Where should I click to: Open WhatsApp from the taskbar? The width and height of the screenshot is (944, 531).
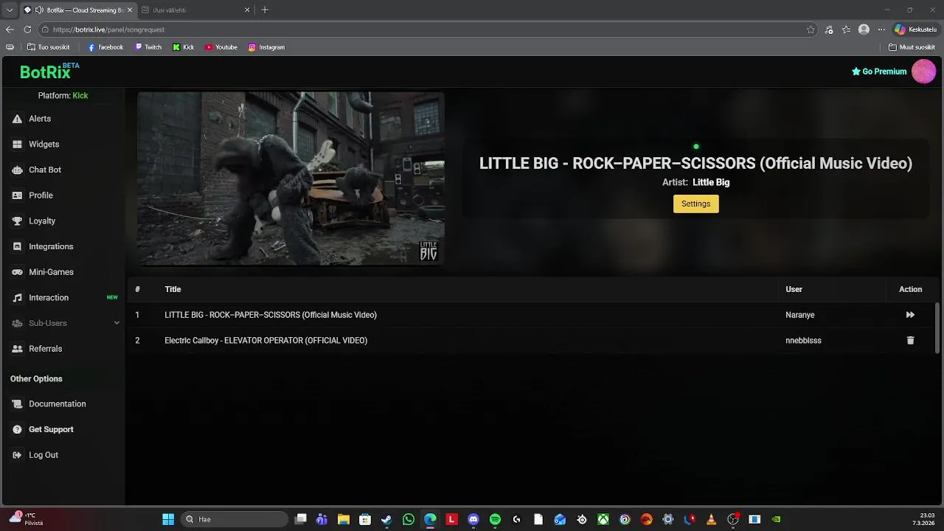[409, 519]
